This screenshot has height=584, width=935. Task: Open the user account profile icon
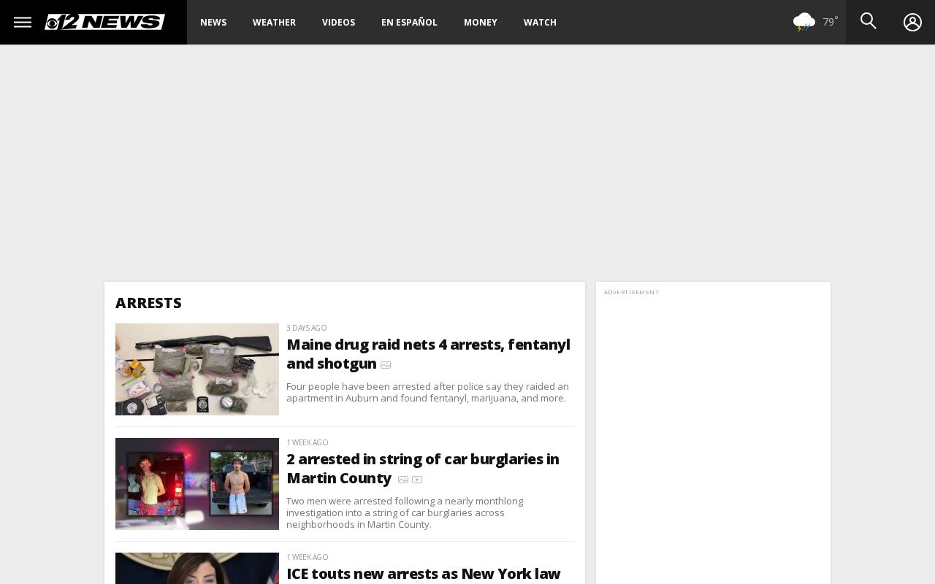(x=912, y=22)
